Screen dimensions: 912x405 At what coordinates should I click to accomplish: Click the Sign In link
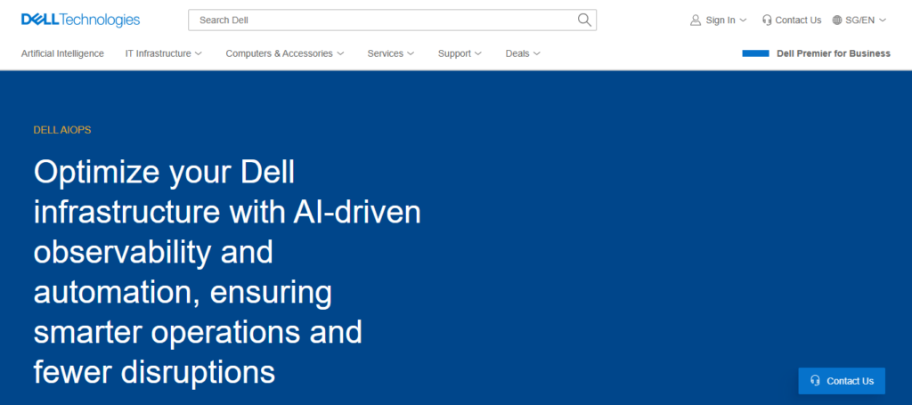[x=720, y=20]
